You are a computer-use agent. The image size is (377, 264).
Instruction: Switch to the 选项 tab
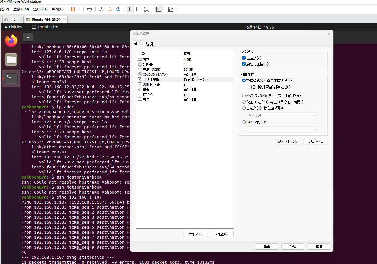tap(149, 44)
